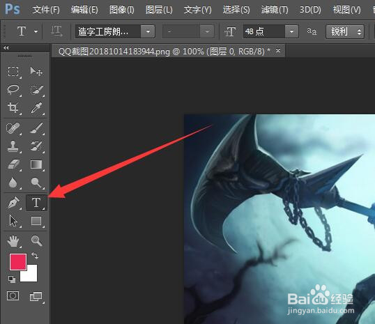Swap foreground and background colors
This screenshot has height=324, width=375.
35,256
